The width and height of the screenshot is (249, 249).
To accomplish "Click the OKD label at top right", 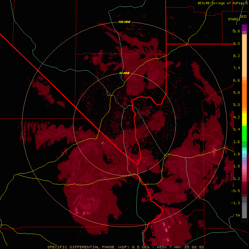I will coord(243,17).
